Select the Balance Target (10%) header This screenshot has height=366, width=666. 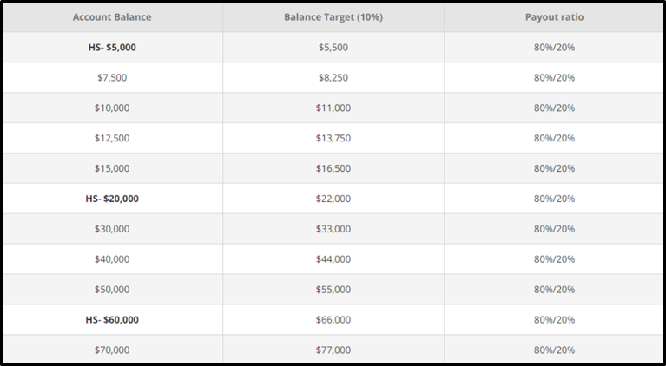(x=333, y=17)
